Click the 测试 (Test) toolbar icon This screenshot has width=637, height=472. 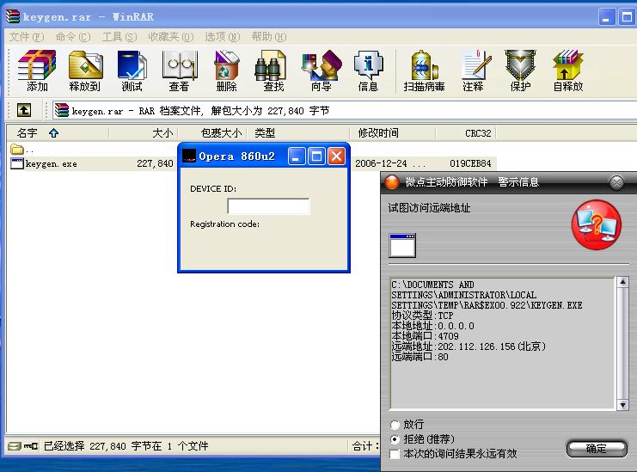point(132,70)
